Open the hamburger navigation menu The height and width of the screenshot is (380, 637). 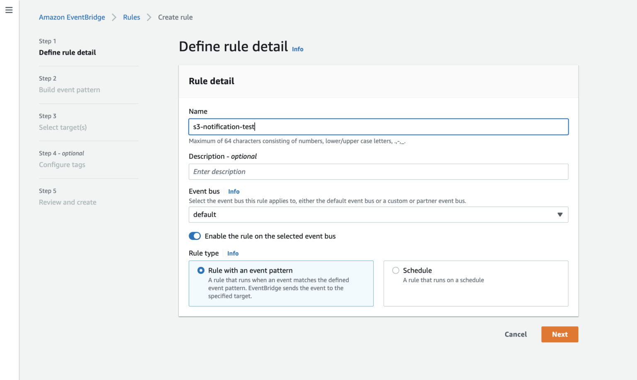pos(9,10)
